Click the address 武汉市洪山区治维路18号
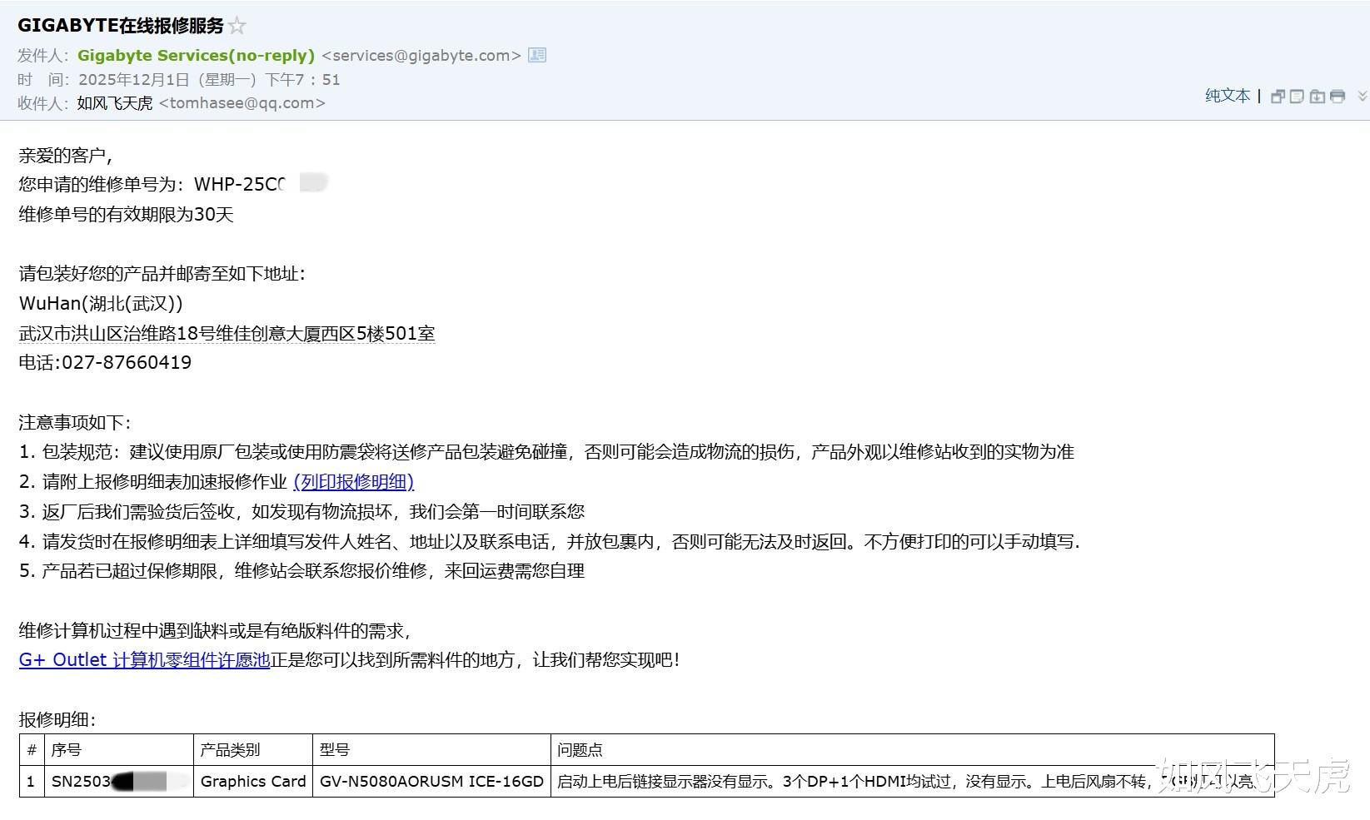The image size is (1370, 820). [x=227, y=334]
